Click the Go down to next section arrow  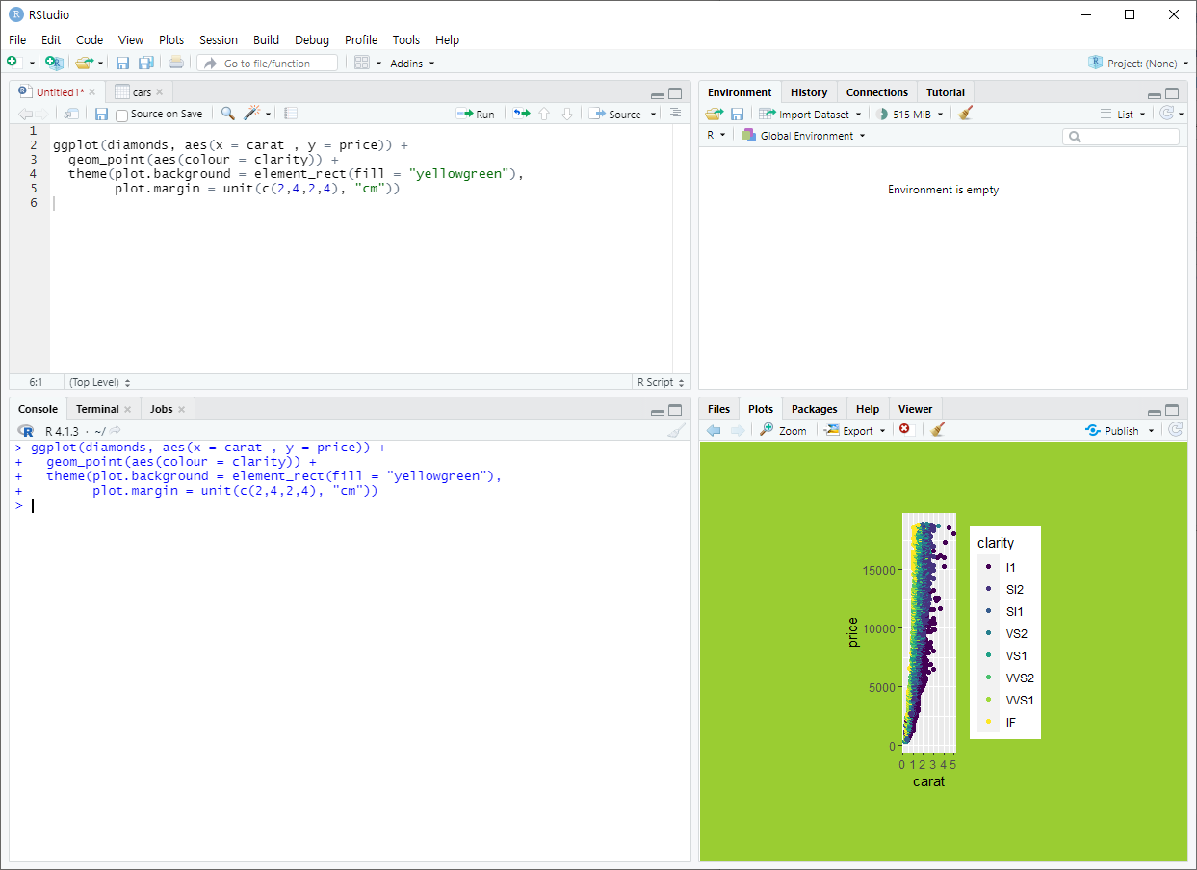coord(567,114)
